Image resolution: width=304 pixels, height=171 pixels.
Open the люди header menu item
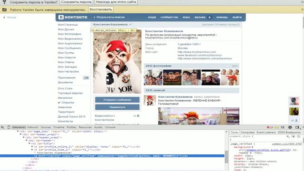coord(152,17)
